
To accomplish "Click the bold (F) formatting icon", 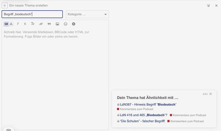I will pyautogui.click(x=18, y=24).
